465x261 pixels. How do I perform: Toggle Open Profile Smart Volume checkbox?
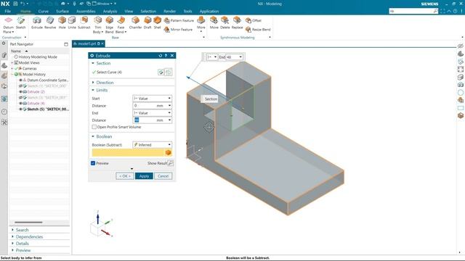tap(94, 127)
